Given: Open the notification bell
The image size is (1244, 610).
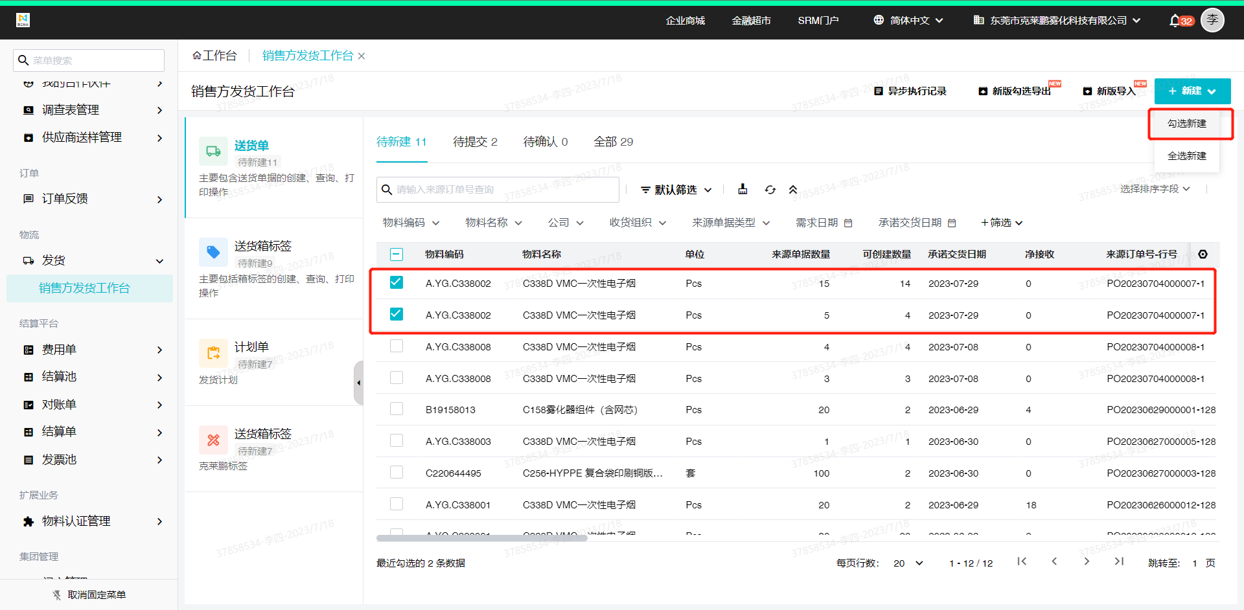Looking at the screenshot, I should 1175,21.
